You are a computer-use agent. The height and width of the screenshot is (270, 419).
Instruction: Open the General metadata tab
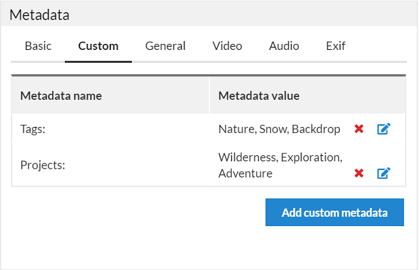[166, 46]
